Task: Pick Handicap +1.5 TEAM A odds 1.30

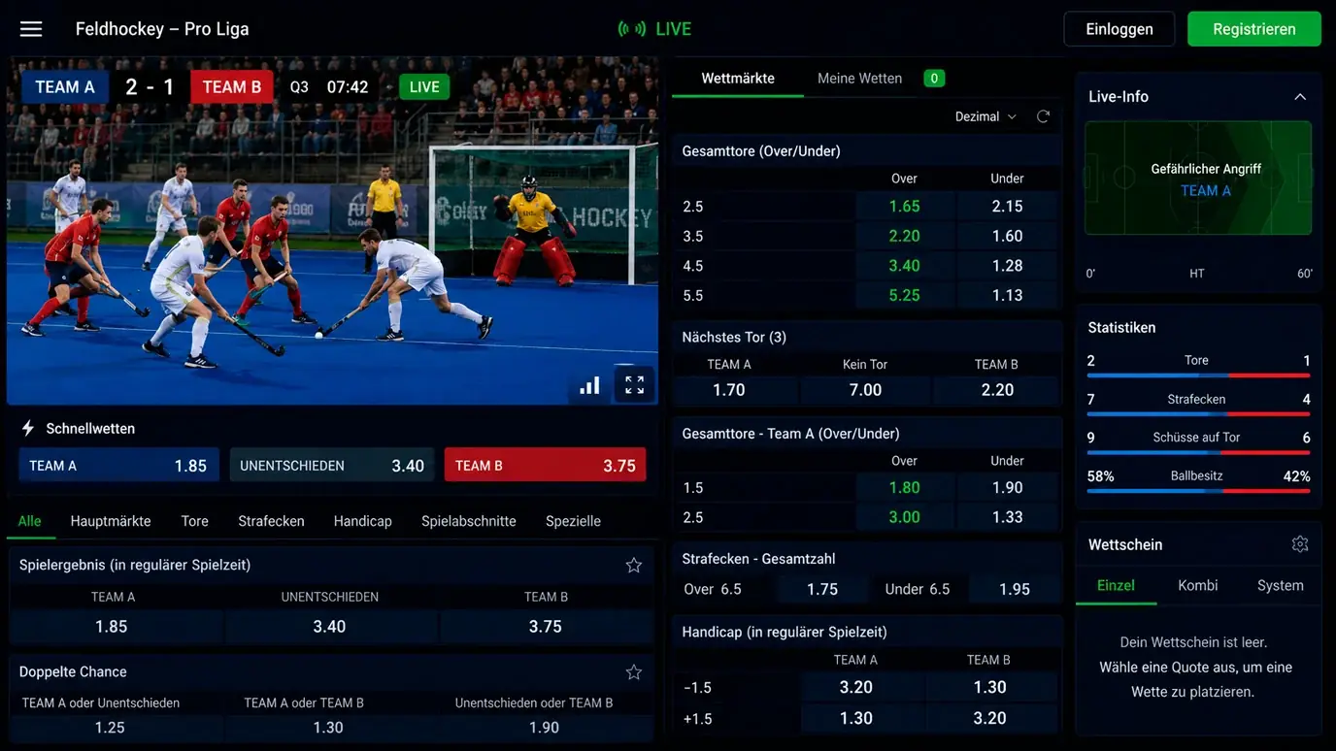Action: pos(863,719)
